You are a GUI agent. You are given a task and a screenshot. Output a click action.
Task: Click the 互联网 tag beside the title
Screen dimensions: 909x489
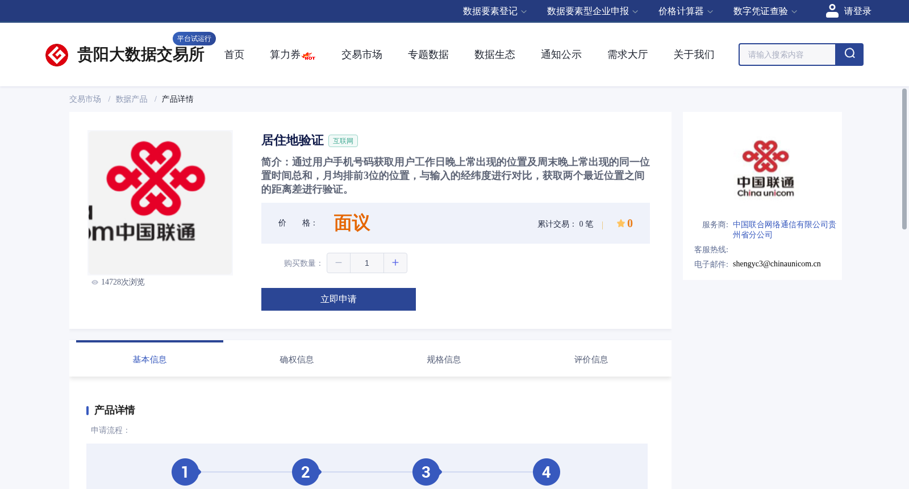click(343, 141)
